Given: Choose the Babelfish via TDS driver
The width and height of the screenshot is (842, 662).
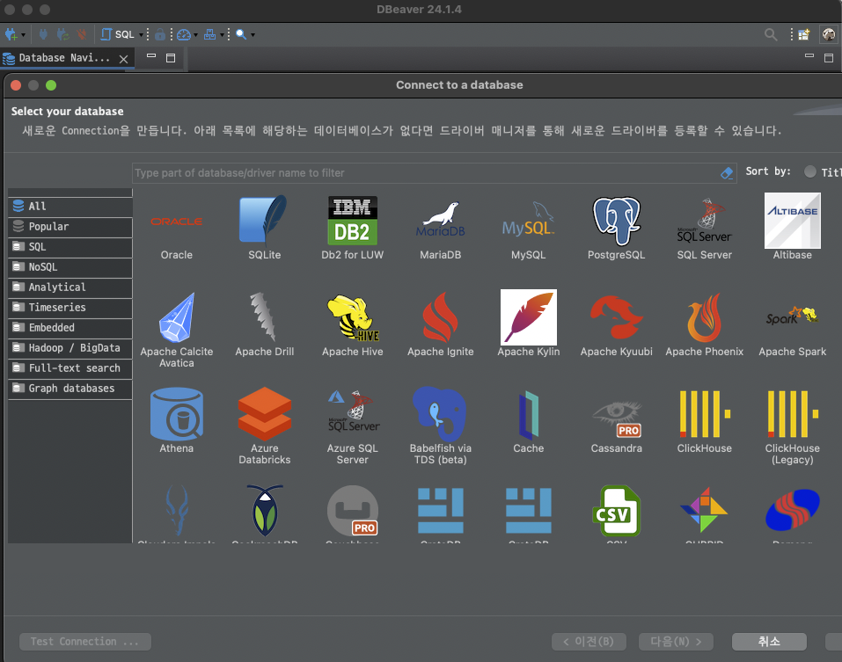Looking at the screenshot, I should (x=440, y=426).
